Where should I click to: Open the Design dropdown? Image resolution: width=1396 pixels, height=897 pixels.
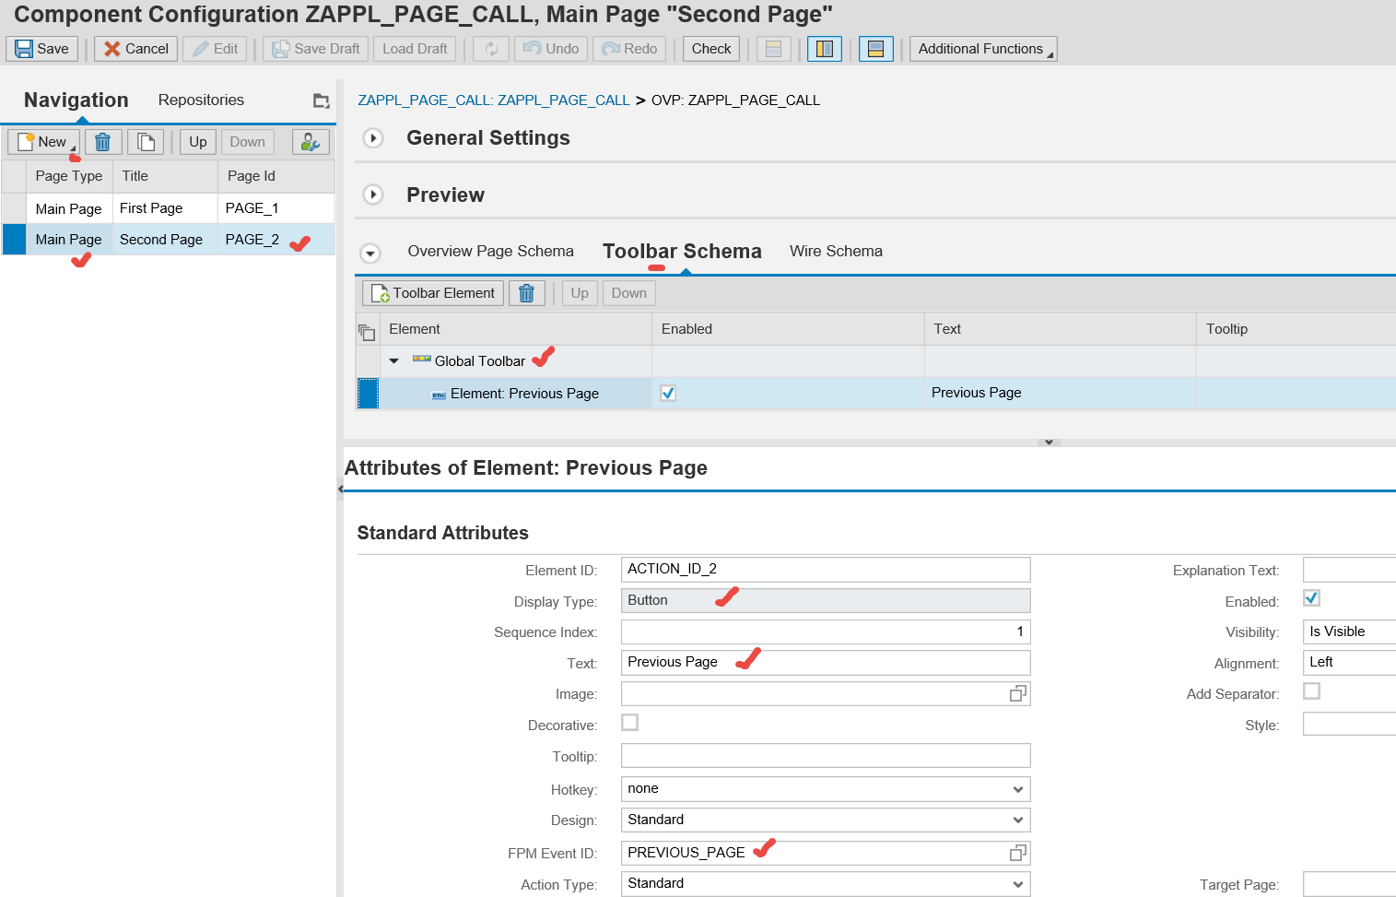[x=1017, y=820]
